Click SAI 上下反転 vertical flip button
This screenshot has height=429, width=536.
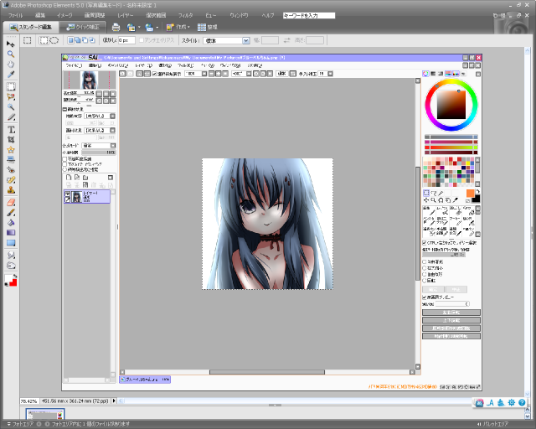451,320
